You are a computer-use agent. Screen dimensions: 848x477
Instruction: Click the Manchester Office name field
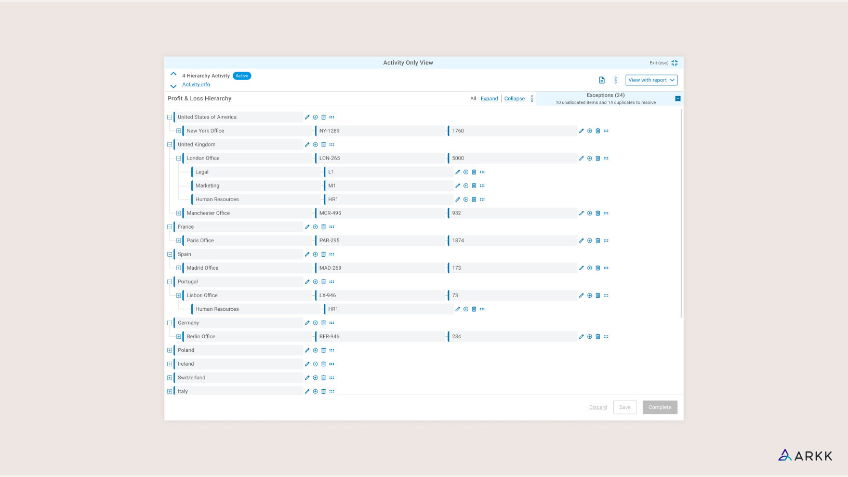pyautogui.click(x=247, y=213)
